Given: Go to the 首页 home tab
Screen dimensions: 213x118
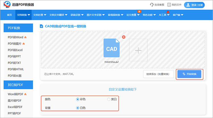Looking at the screenshot, I should point(9,15).
